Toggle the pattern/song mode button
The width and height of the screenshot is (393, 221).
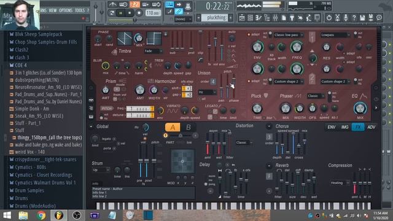click(x=112, y=13)
